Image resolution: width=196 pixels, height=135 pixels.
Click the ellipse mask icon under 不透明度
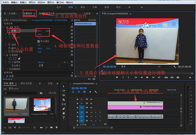coord(10,59)
